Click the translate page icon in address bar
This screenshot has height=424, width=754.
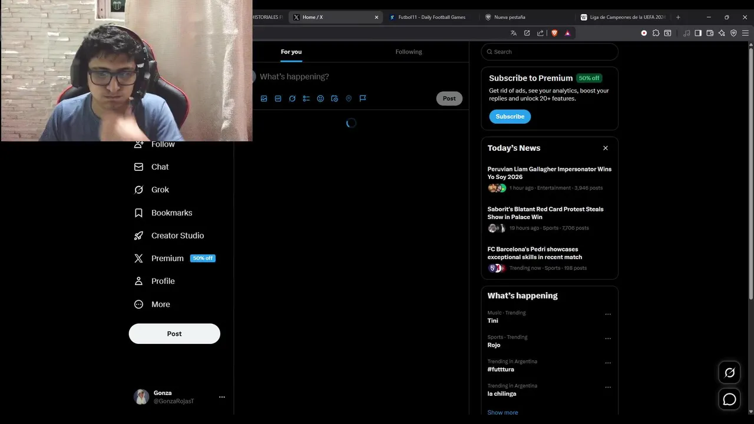(514, 33)
